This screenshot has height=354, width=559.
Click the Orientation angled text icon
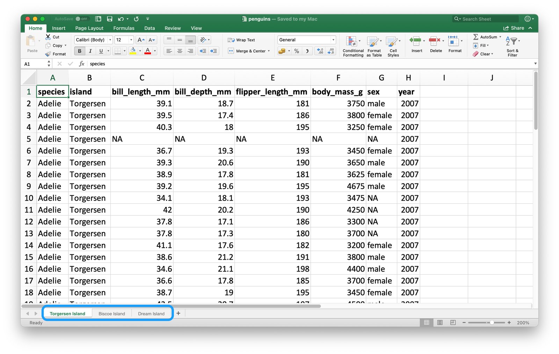pyautogui.click(x=203, y=40)
